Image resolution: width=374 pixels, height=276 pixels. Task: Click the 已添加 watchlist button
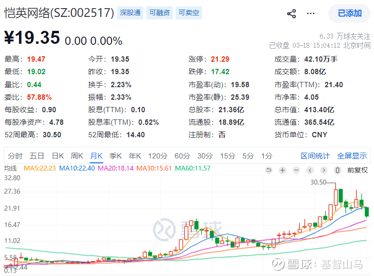(349, 13)
